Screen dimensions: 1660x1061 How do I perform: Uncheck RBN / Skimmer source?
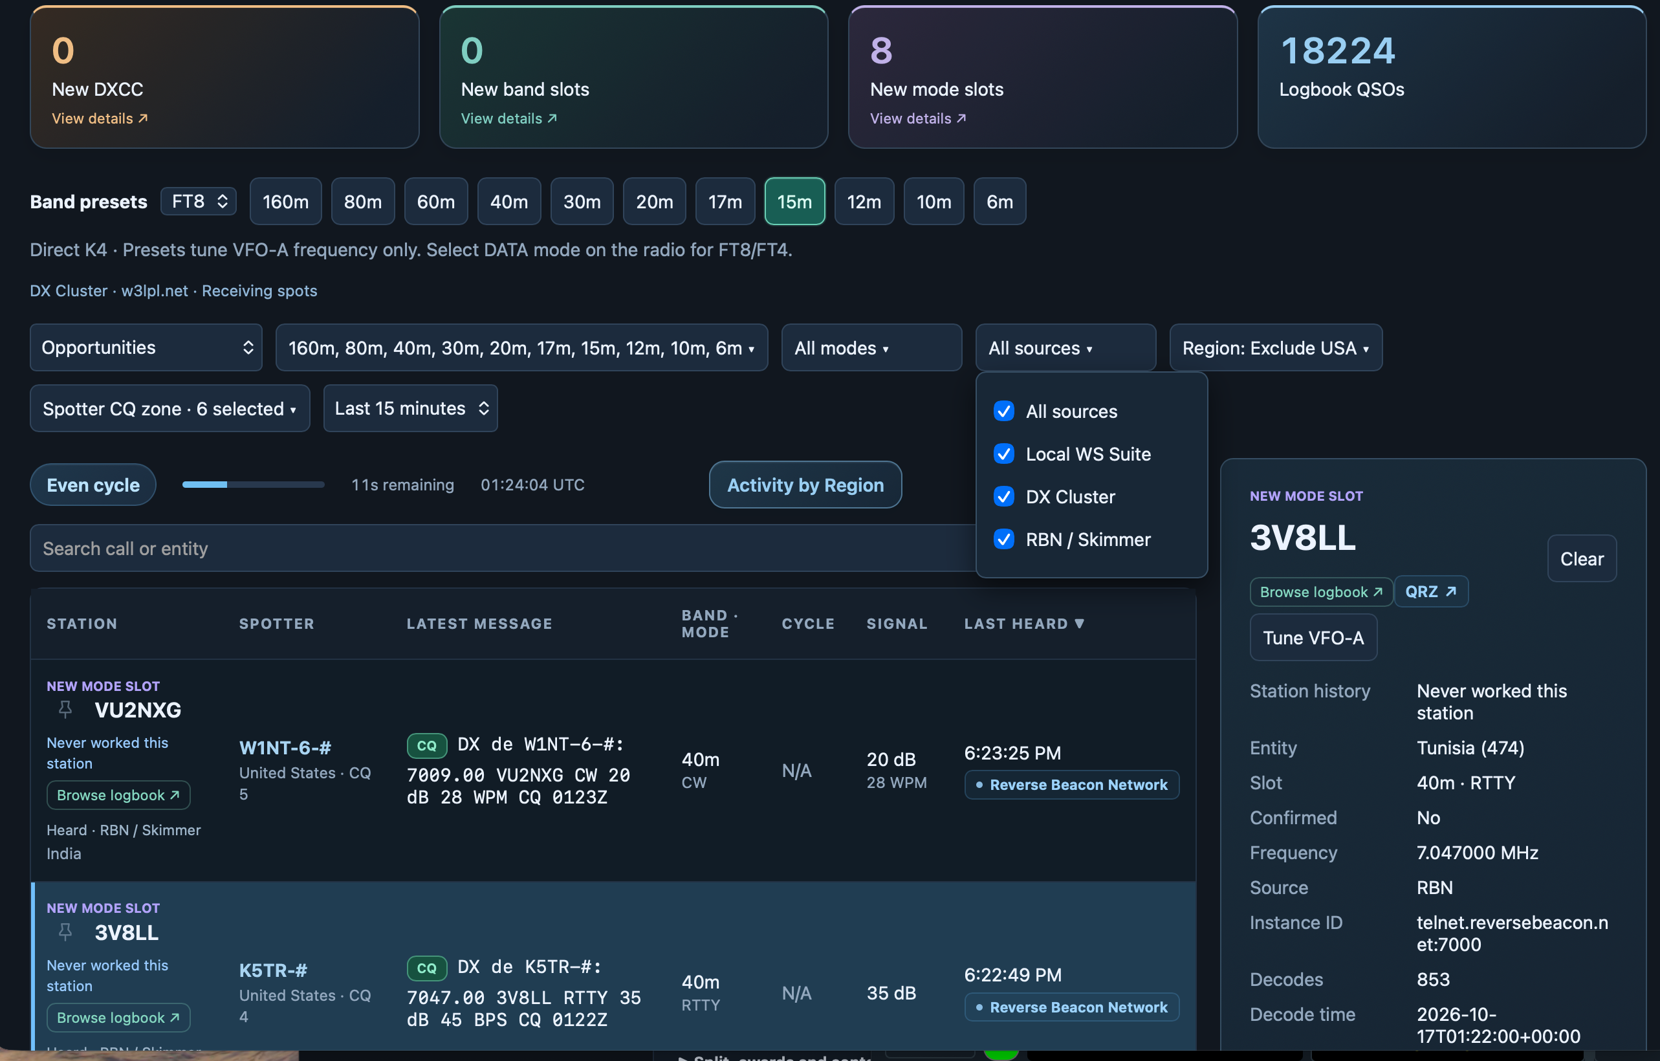point(1004,540)
